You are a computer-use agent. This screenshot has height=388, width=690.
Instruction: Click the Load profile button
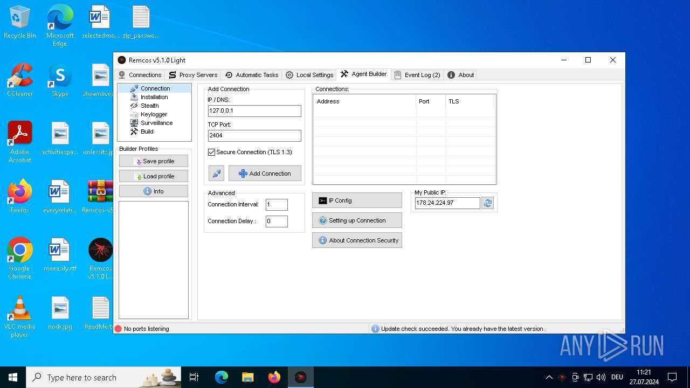(154, 176)
